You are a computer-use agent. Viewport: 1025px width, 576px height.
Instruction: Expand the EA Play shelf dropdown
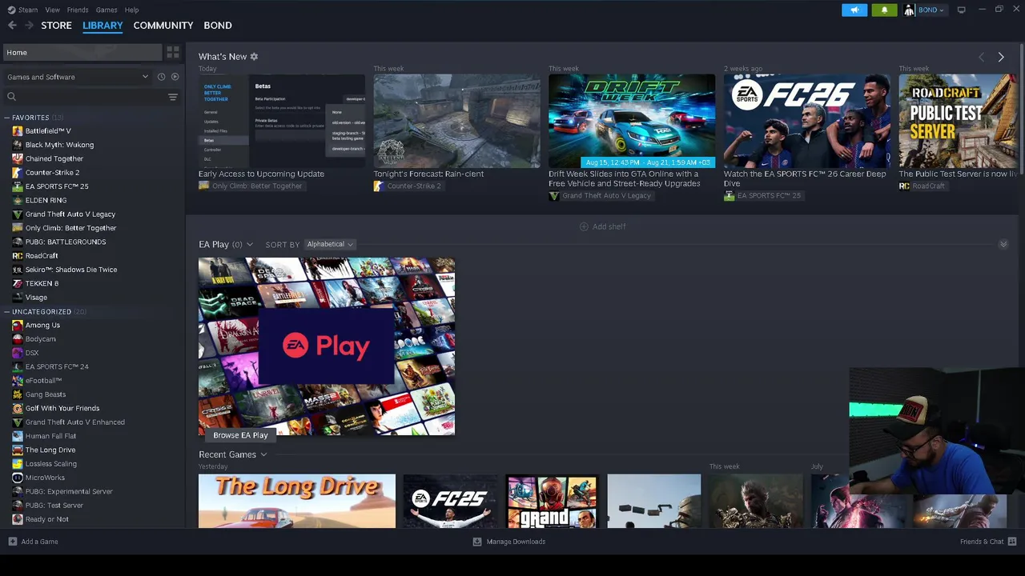click(250, 245)
